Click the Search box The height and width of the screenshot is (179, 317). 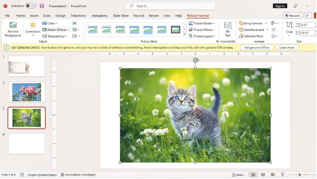[x=170, y=6]
